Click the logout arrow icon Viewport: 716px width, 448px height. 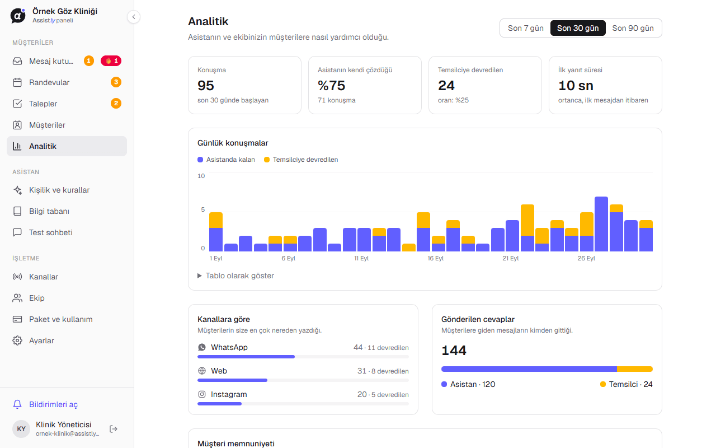(114, 429)
